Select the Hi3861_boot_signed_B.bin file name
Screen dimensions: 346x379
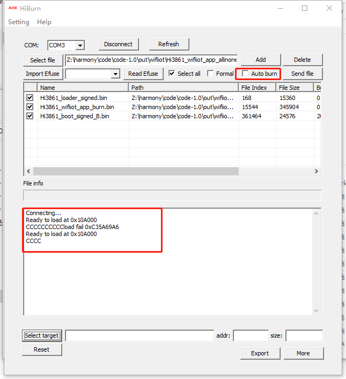tap(75, 116)
